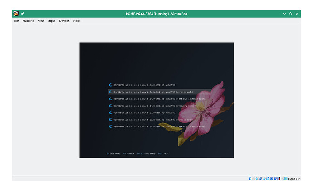Open the Help menu
This screenshot has height=195, width=313.
(x=76, y=21)
